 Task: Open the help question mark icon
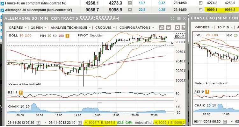(x=184, y=28)
